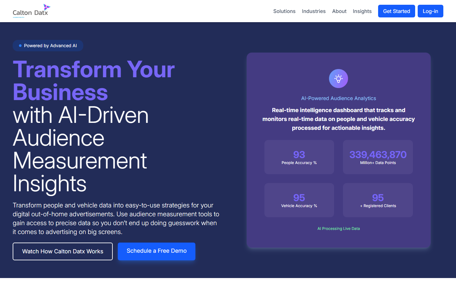
Task: Click the pinwheel icon in the logo
Action: (x=46, y=7)
